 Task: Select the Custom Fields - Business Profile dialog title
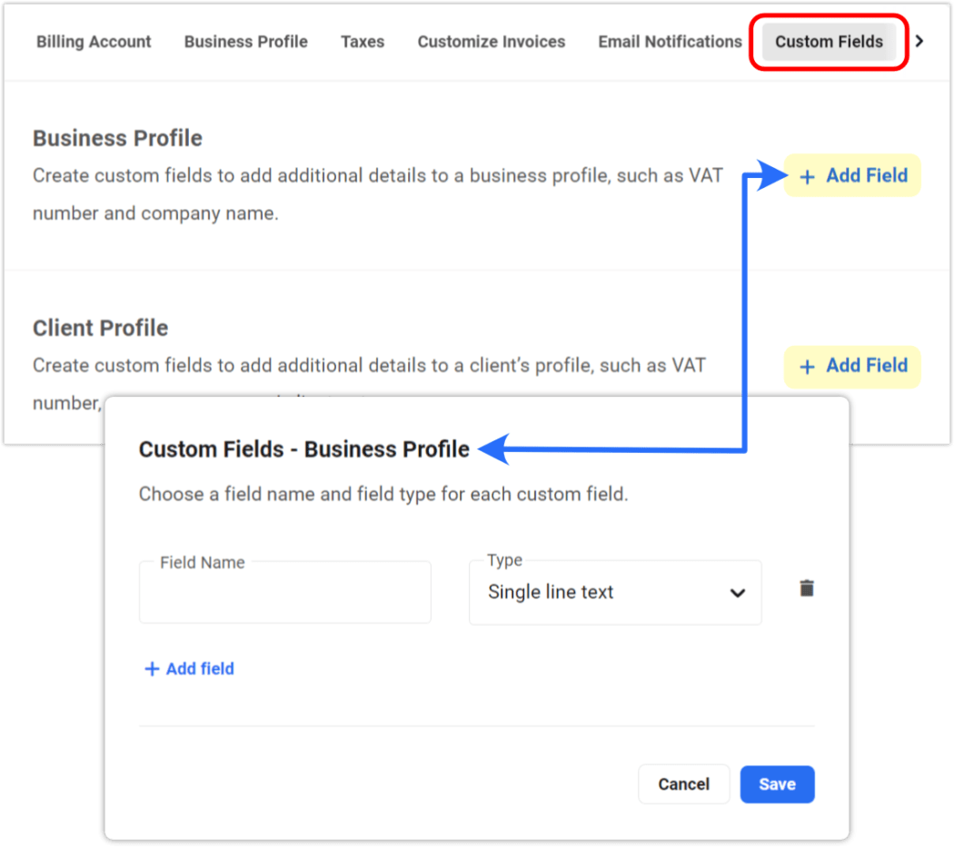304,449
